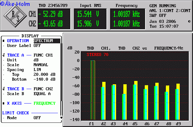Screen dimensions: 193x127
Task: Select User Label OFF value
Action: point(37,45)
